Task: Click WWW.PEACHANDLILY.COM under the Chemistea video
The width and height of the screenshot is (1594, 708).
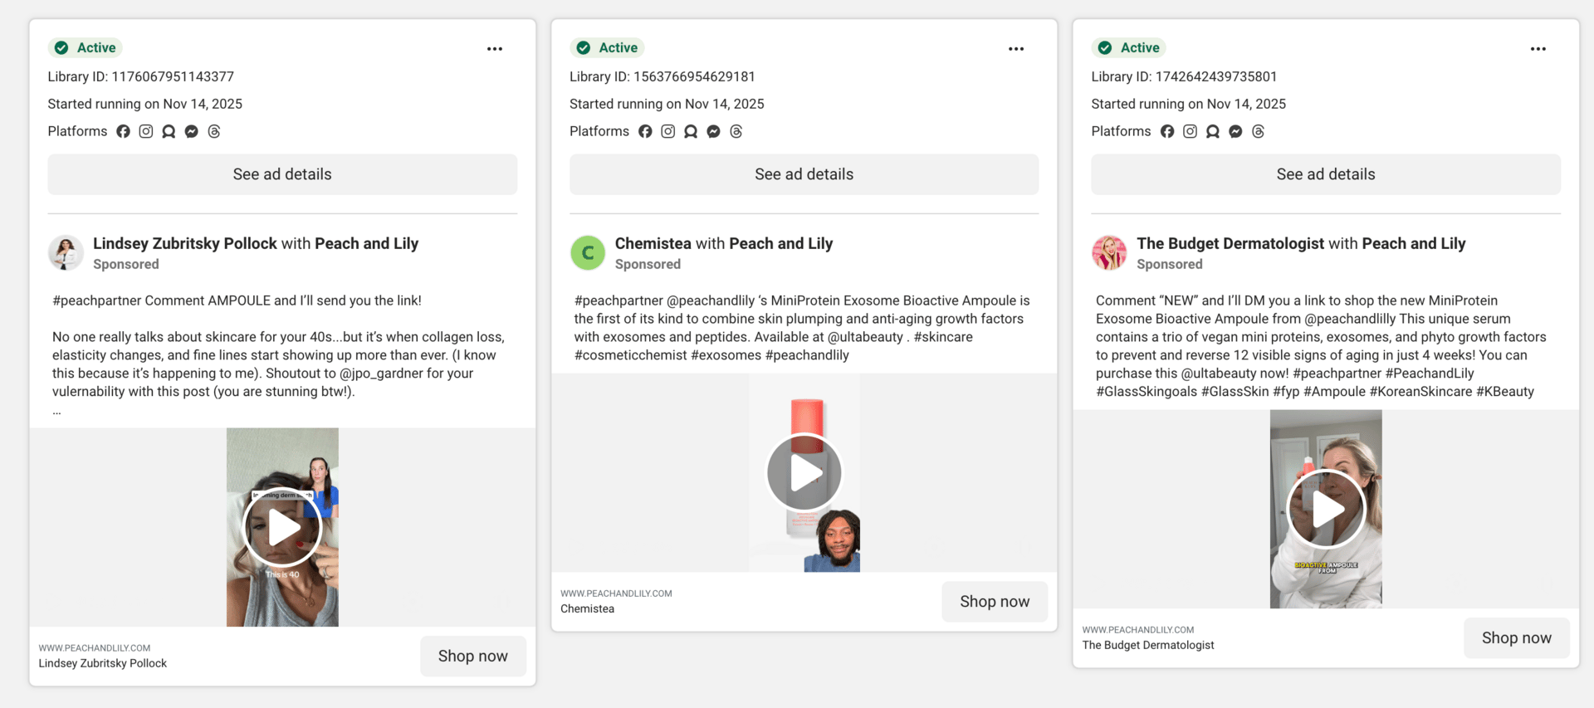Action: click(x=616, y=593)
